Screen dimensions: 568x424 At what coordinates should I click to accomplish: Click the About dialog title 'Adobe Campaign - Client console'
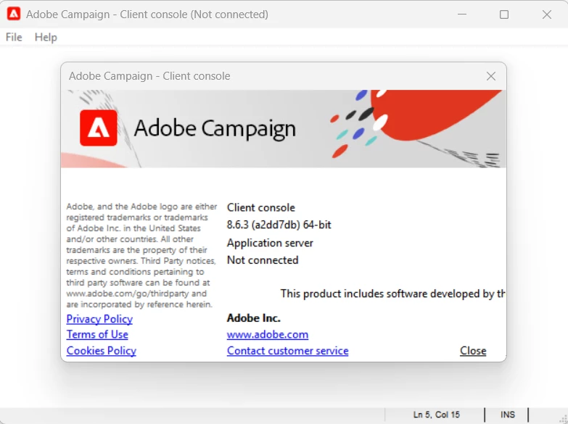(x=149, y=76)
